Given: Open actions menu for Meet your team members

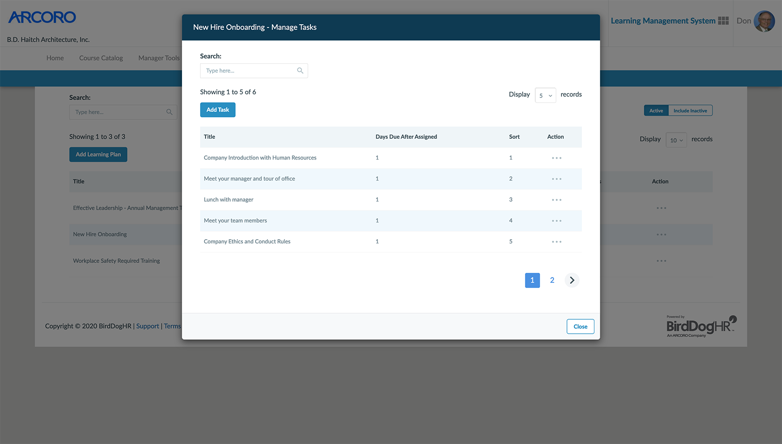Looking at the screenshot, I should 556,221.
